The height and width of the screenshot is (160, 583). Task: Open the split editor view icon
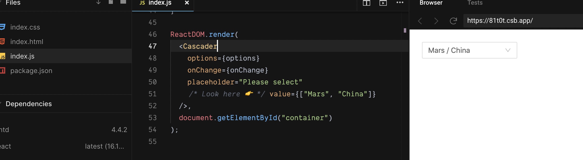[x=366, y=3]
